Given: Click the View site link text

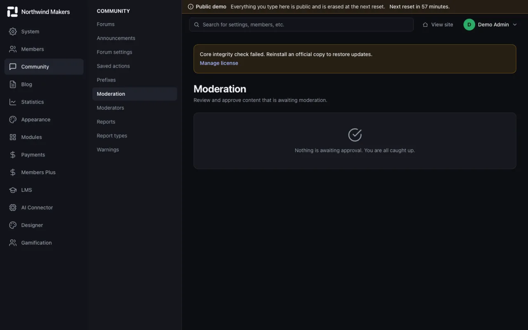Looking at the screenshot, I should (442, 25).
